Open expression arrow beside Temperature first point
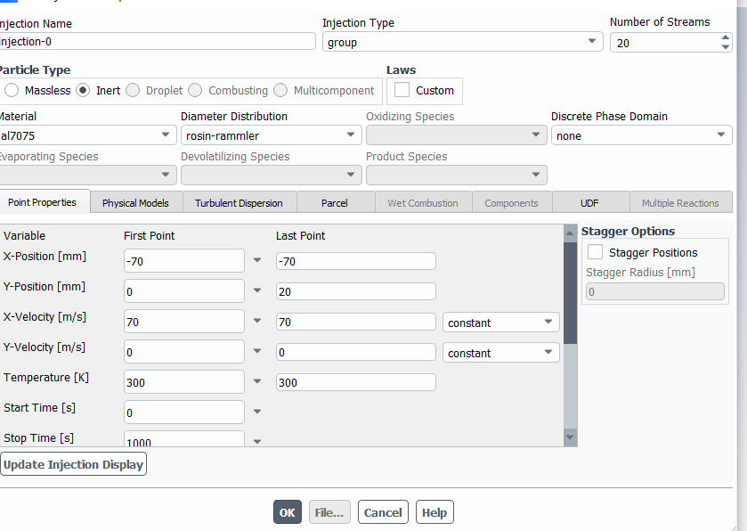This screenshot has height=531, width=747. click(257, 382)
